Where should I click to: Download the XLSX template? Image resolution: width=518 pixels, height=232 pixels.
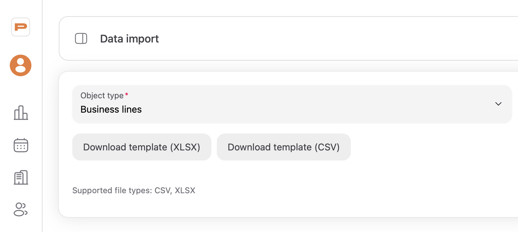point(141,147)
